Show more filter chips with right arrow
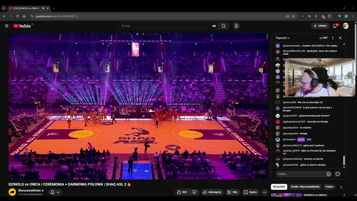The height and width of the screenshot is (201, 357). click(x=341, y=187)
